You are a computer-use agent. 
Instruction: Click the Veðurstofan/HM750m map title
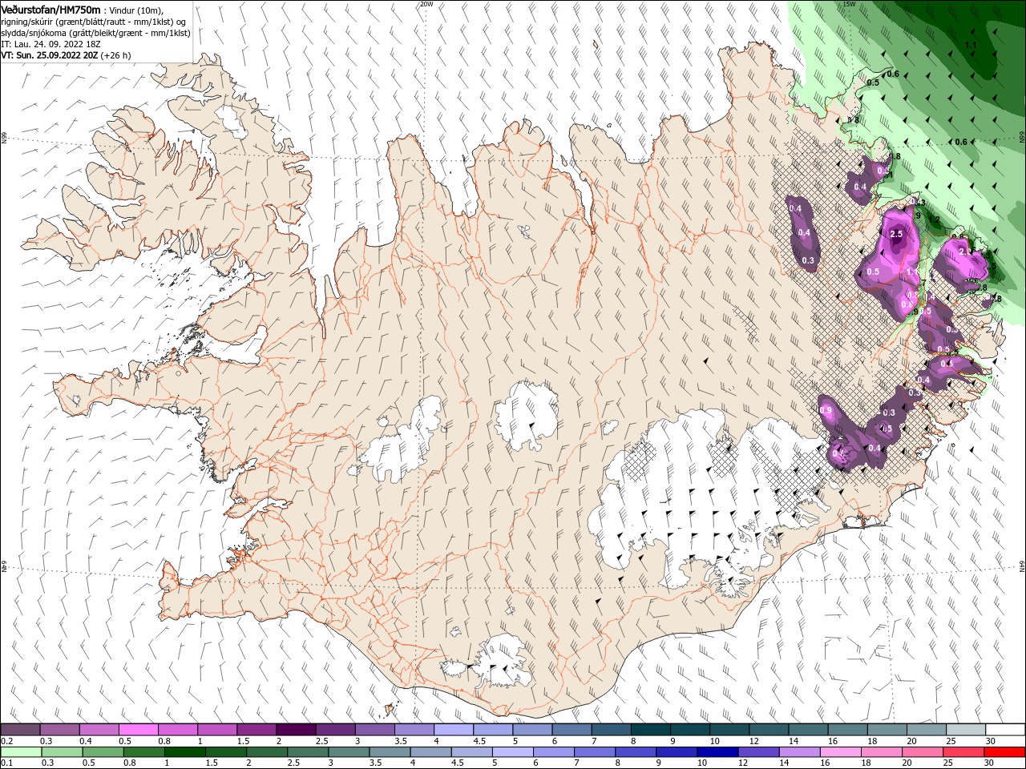(x=50, y=9)
